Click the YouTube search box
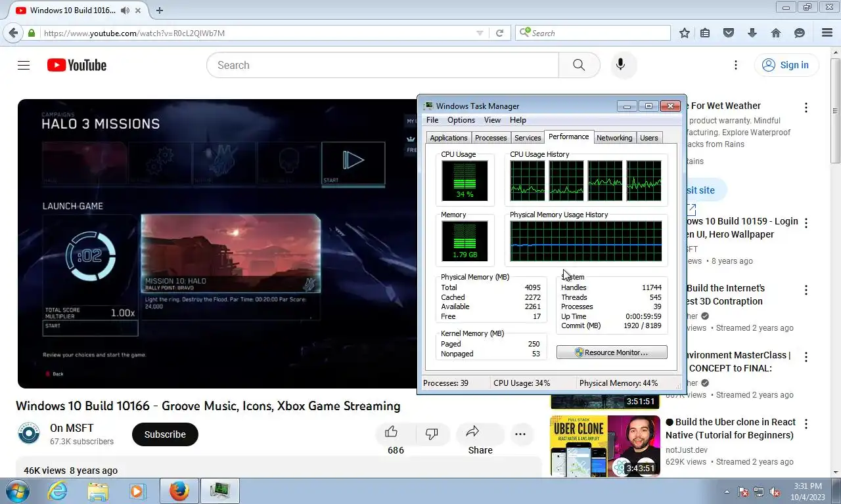Image resolution: width=841 pixels, height=504 pixels. point(382,65)
